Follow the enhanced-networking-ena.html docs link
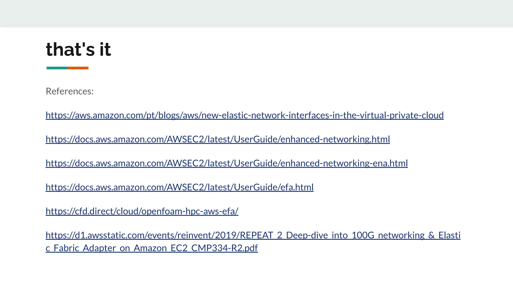 [x=227, y=163]
